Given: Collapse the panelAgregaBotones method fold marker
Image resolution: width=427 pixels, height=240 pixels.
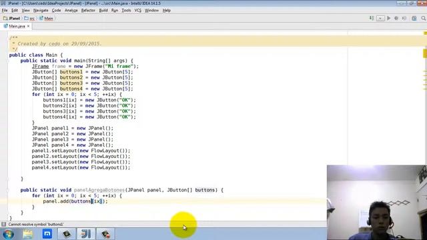Looking at the screenshot, I should pyautogui.click(x=8, y=190).
